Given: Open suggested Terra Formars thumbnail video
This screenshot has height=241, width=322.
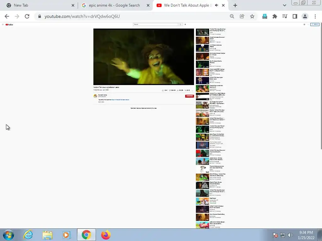Looking at the screenshot, I should [x=211, y=105].
